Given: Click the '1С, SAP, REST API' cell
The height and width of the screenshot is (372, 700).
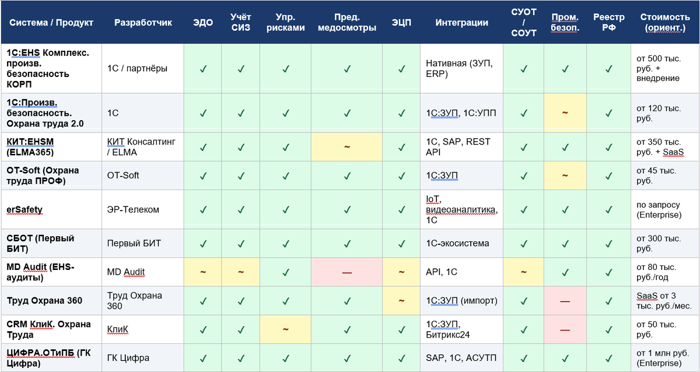Looking at the screenshot, I should (x=461, y=147).
